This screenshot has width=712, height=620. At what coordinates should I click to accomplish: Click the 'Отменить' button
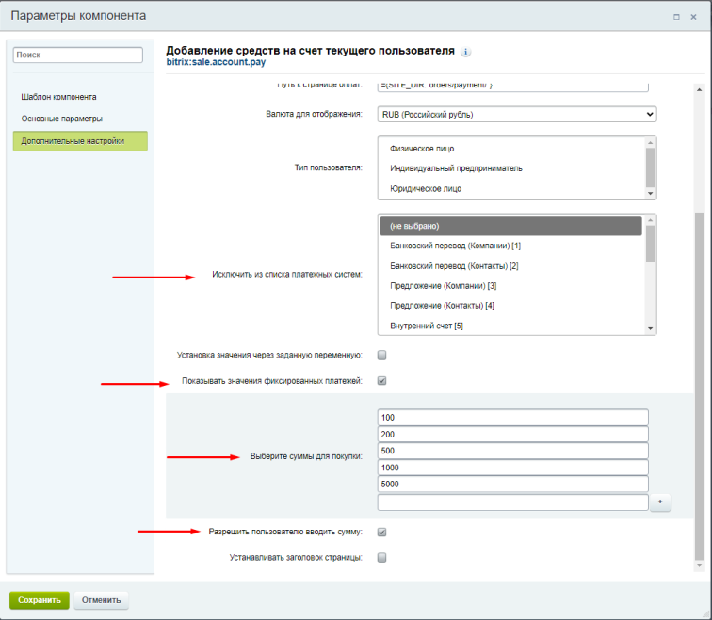tap(102, 600)
